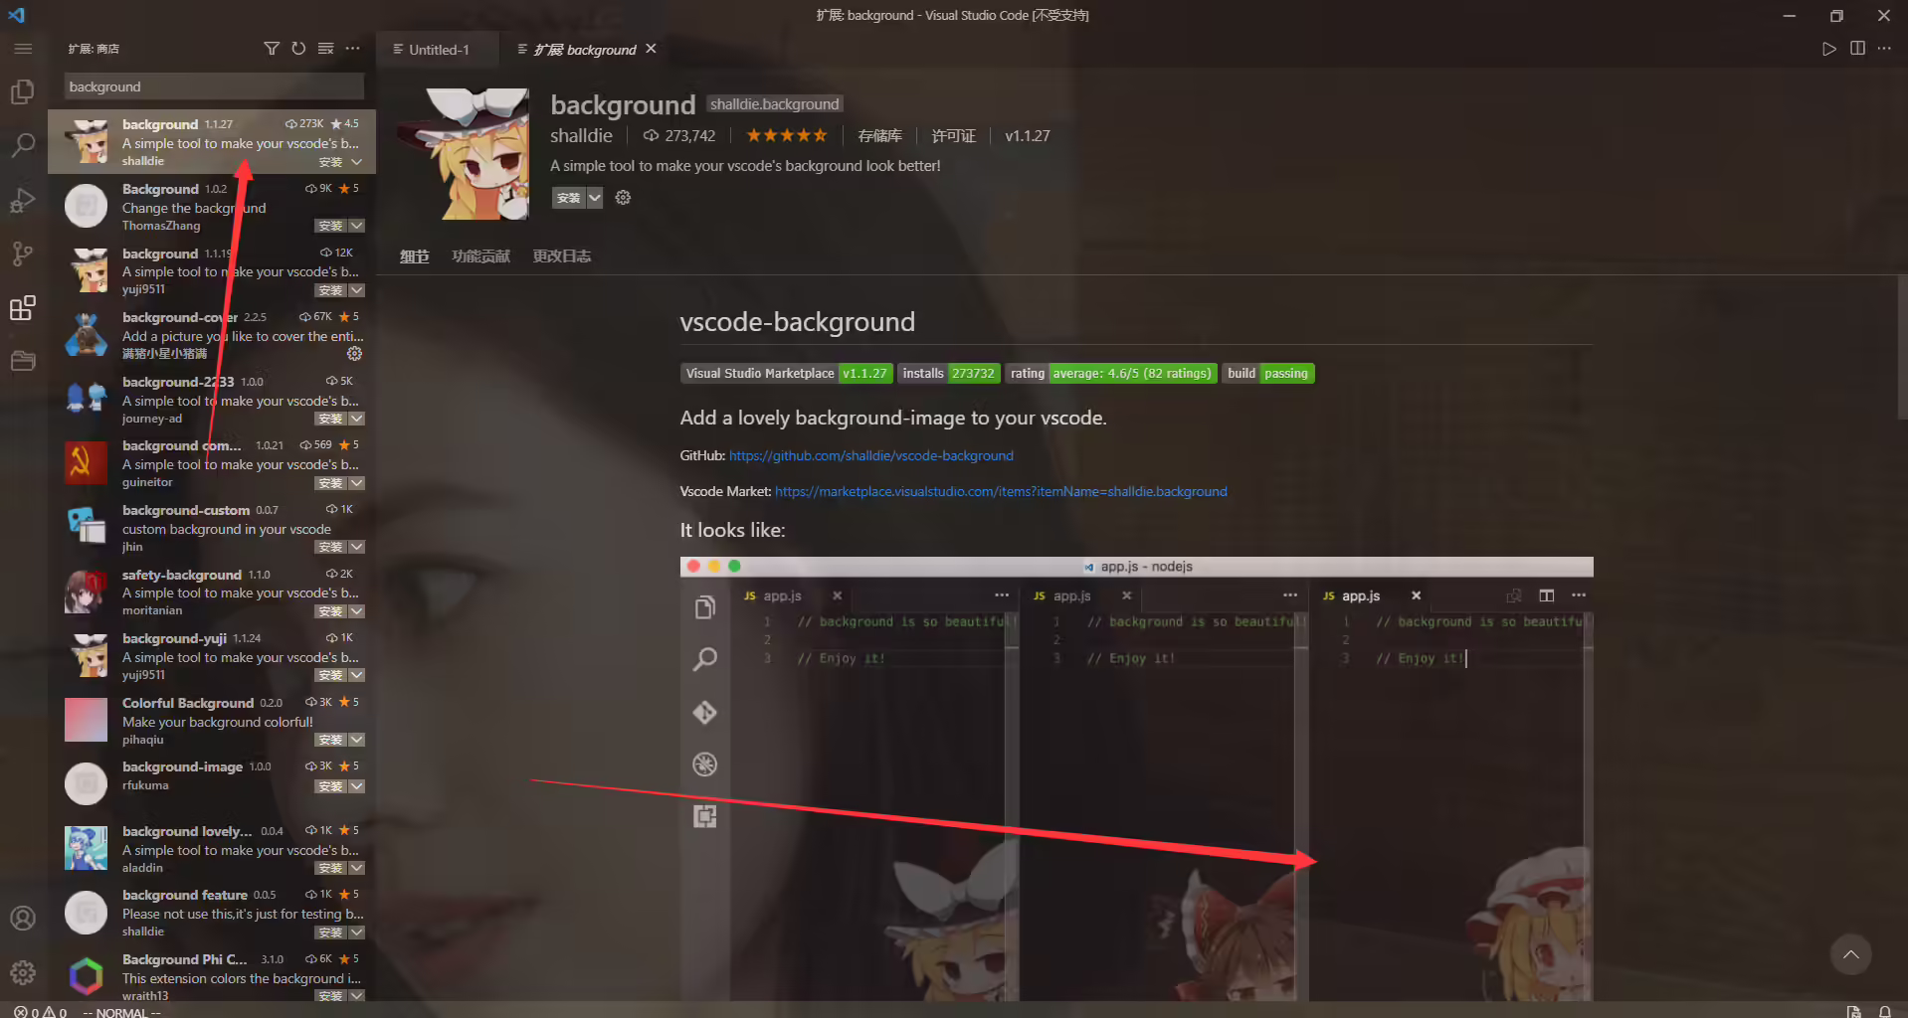Select background-cover extension in list
This screenshot has width=1908, height=1018.
click(212, 335)
